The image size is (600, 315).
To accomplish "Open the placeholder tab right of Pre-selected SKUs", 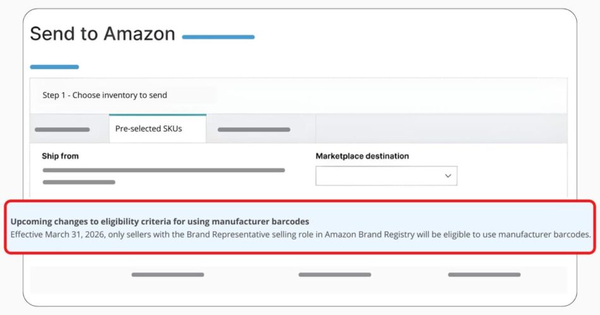I will 254,130.
